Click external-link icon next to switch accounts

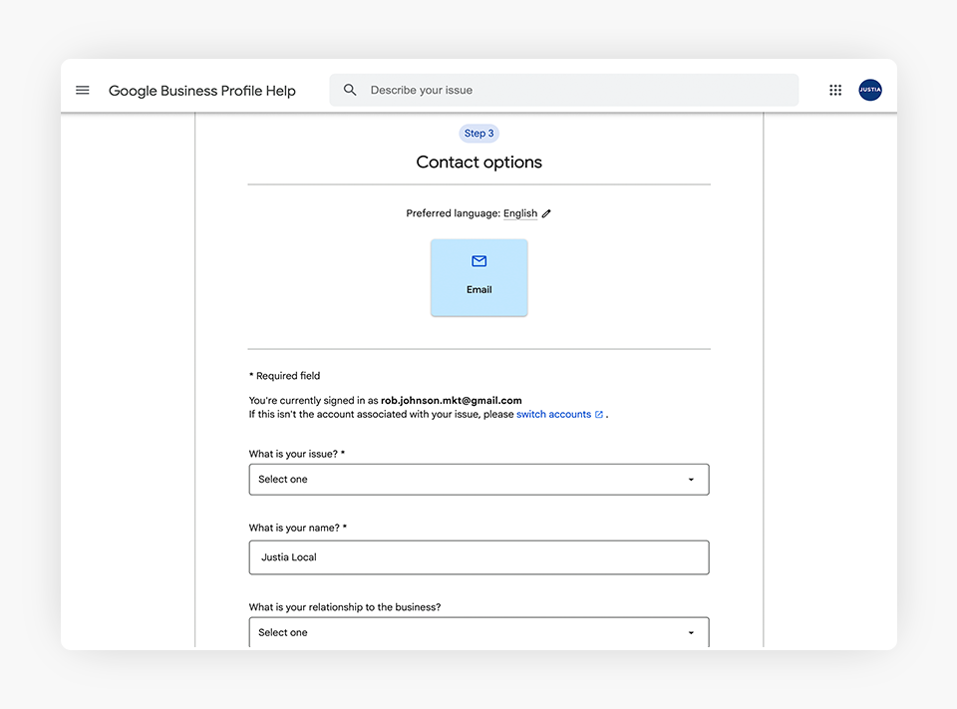point(599,415)
